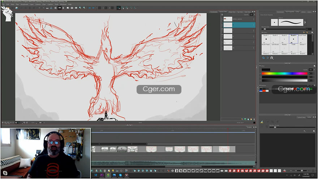Select the Soft Brush preset
318x179 pixels.
(275, 48)
